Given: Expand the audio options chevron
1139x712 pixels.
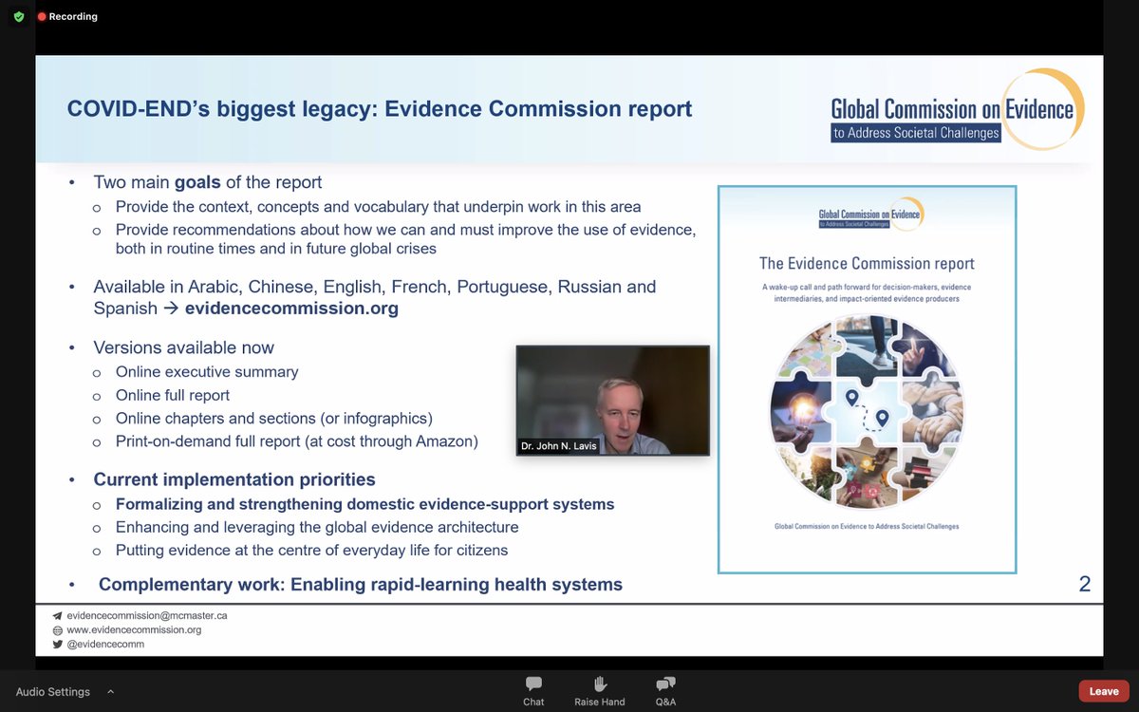Looking at the screenshot, I should pyautogui.click(x=110, y=691).
